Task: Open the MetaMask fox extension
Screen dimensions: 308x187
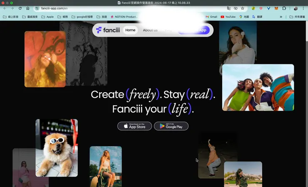Action: [276, 8]
